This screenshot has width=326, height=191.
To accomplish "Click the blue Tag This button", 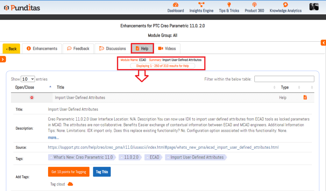I will pos(102,172).
